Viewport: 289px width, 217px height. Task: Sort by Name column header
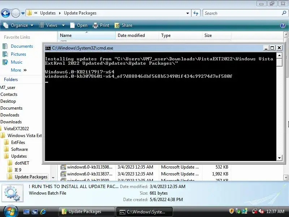click(x=86, y=35)
